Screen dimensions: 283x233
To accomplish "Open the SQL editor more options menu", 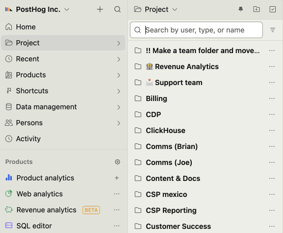I will point(117,226).
